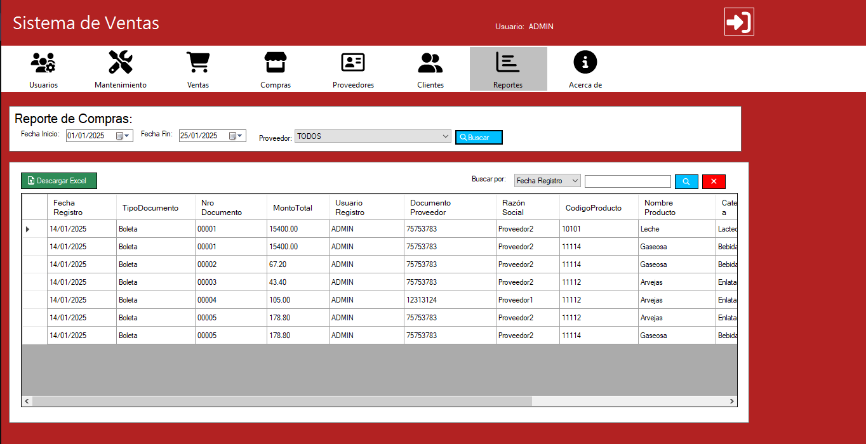Open the Mantenimiento tools icon

[x=120, y=63]
